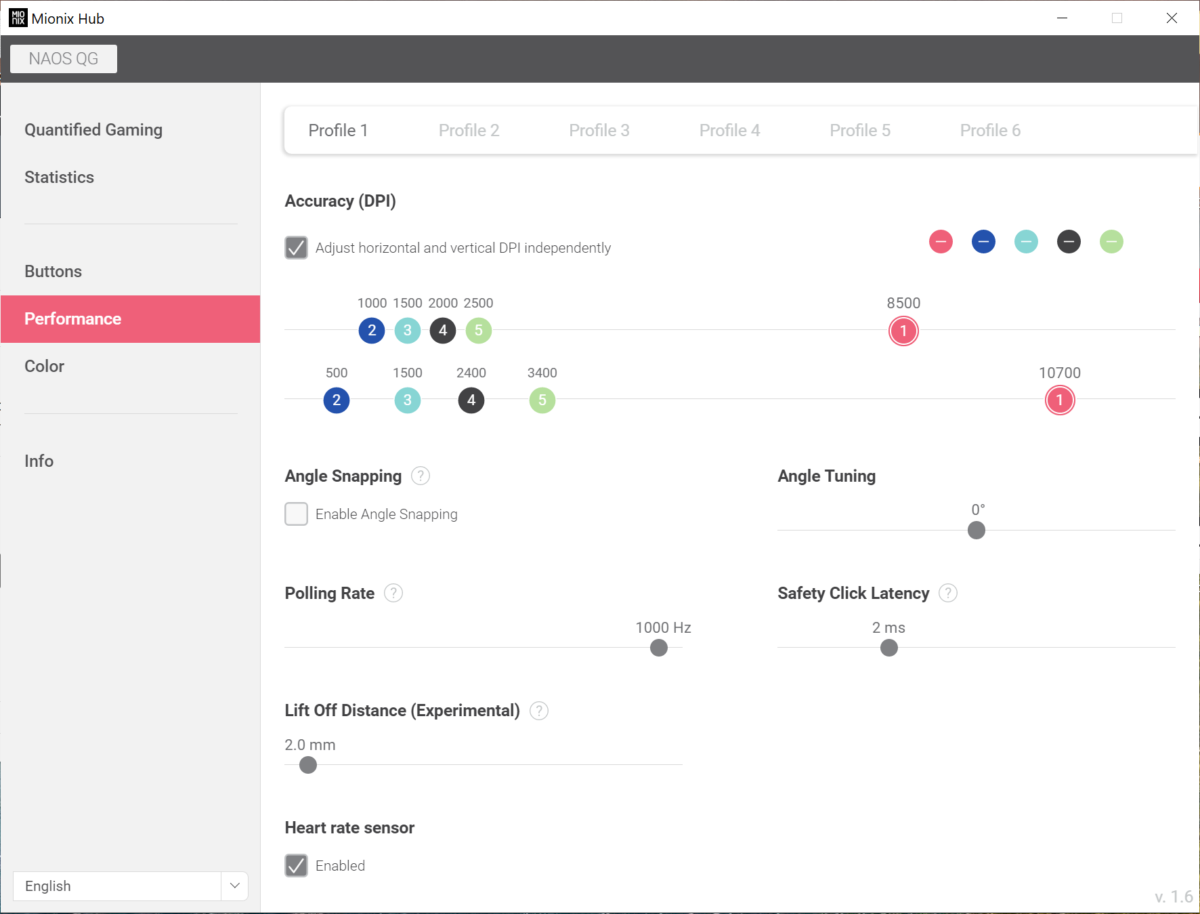The height and width of the screenshot is (914, 1200).
Task: Switch to the Profile 2 tab
Action: coord(469,131)
